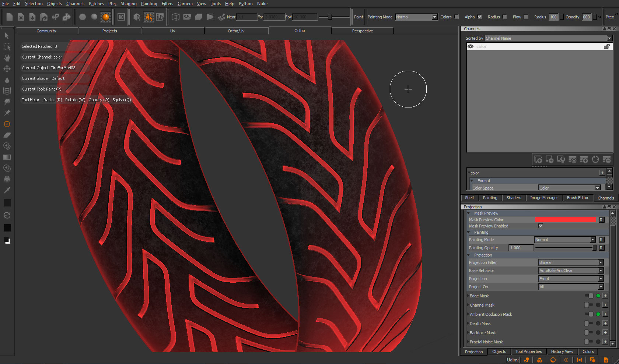Select the arrow Select tool in left toolbar
The image size is (619, 364).
pyautogui.click(x=7, y=36)
